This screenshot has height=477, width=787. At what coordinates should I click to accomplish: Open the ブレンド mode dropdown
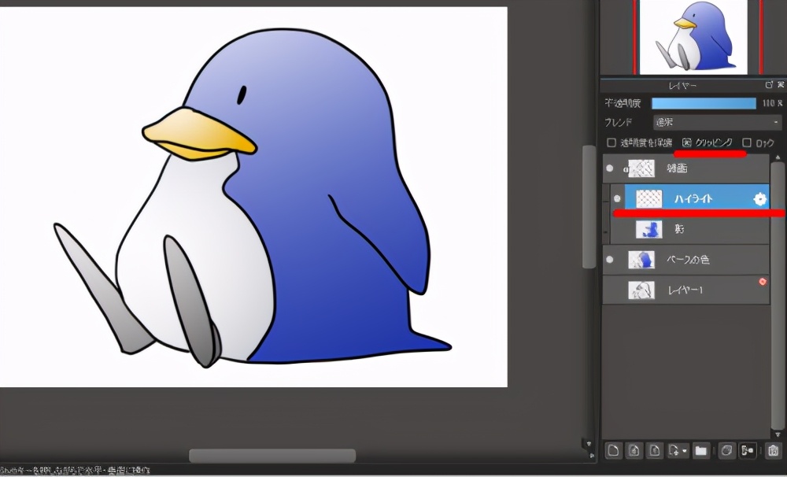[716, 123]
